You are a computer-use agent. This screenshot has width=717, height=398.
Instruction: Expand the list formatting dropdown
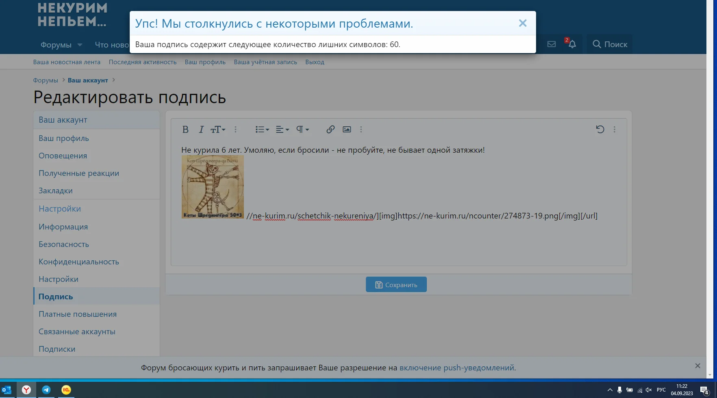tap(262, 129)
